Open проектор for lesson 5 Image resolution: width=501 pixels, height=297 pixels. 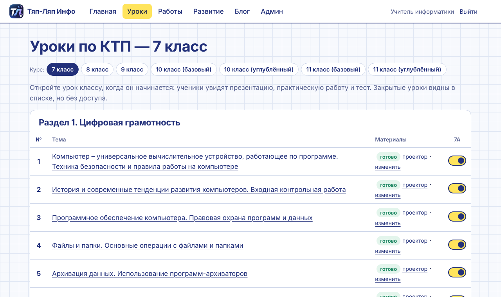415,269
